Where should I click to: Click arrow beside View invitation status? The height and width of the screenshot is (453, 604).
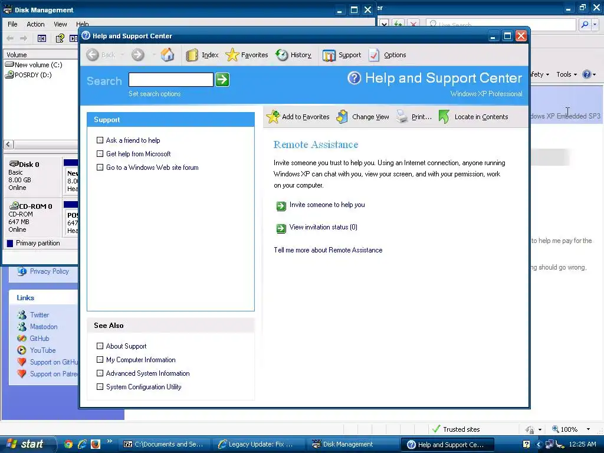point(281,228)
